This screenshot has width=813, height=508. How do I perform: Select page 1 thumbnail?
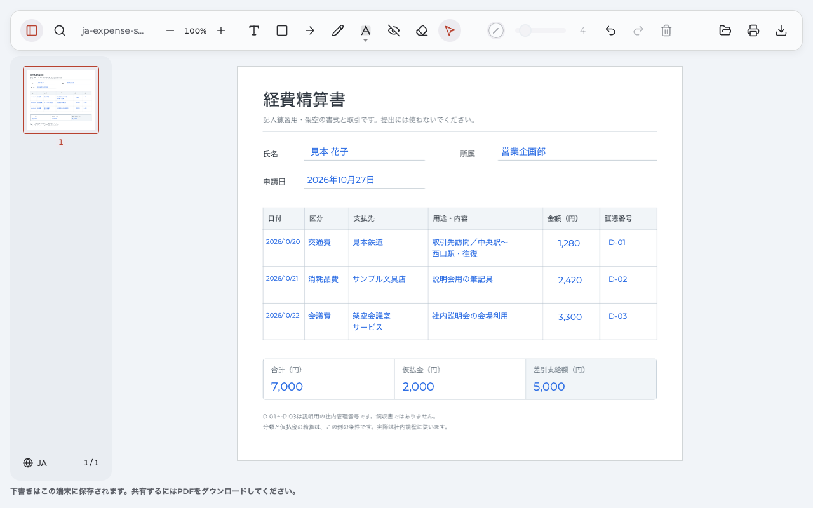tap(61, 100)
